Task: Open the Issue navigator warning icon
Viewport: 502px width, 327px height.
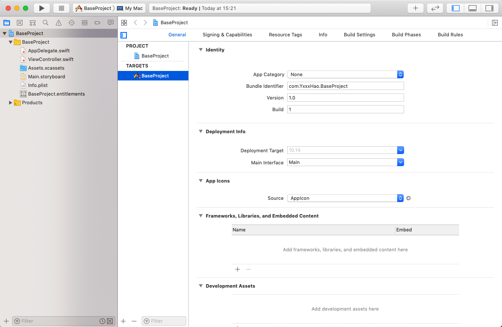Action: [58, 22]
